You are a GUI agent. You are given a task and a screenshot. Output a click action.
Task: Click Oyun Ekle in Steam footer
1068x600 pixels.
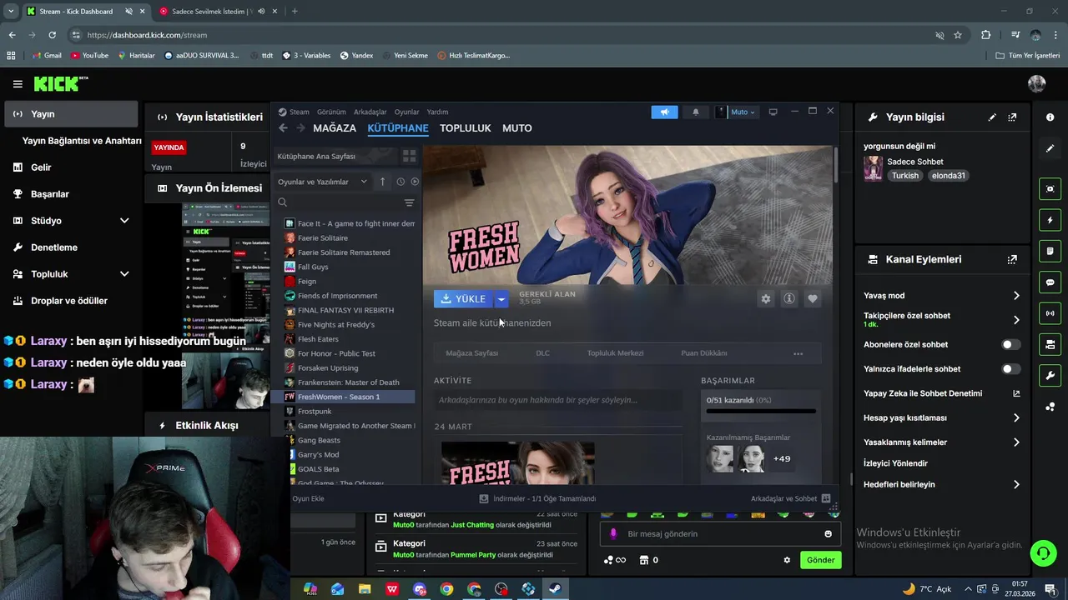point(308,498)
